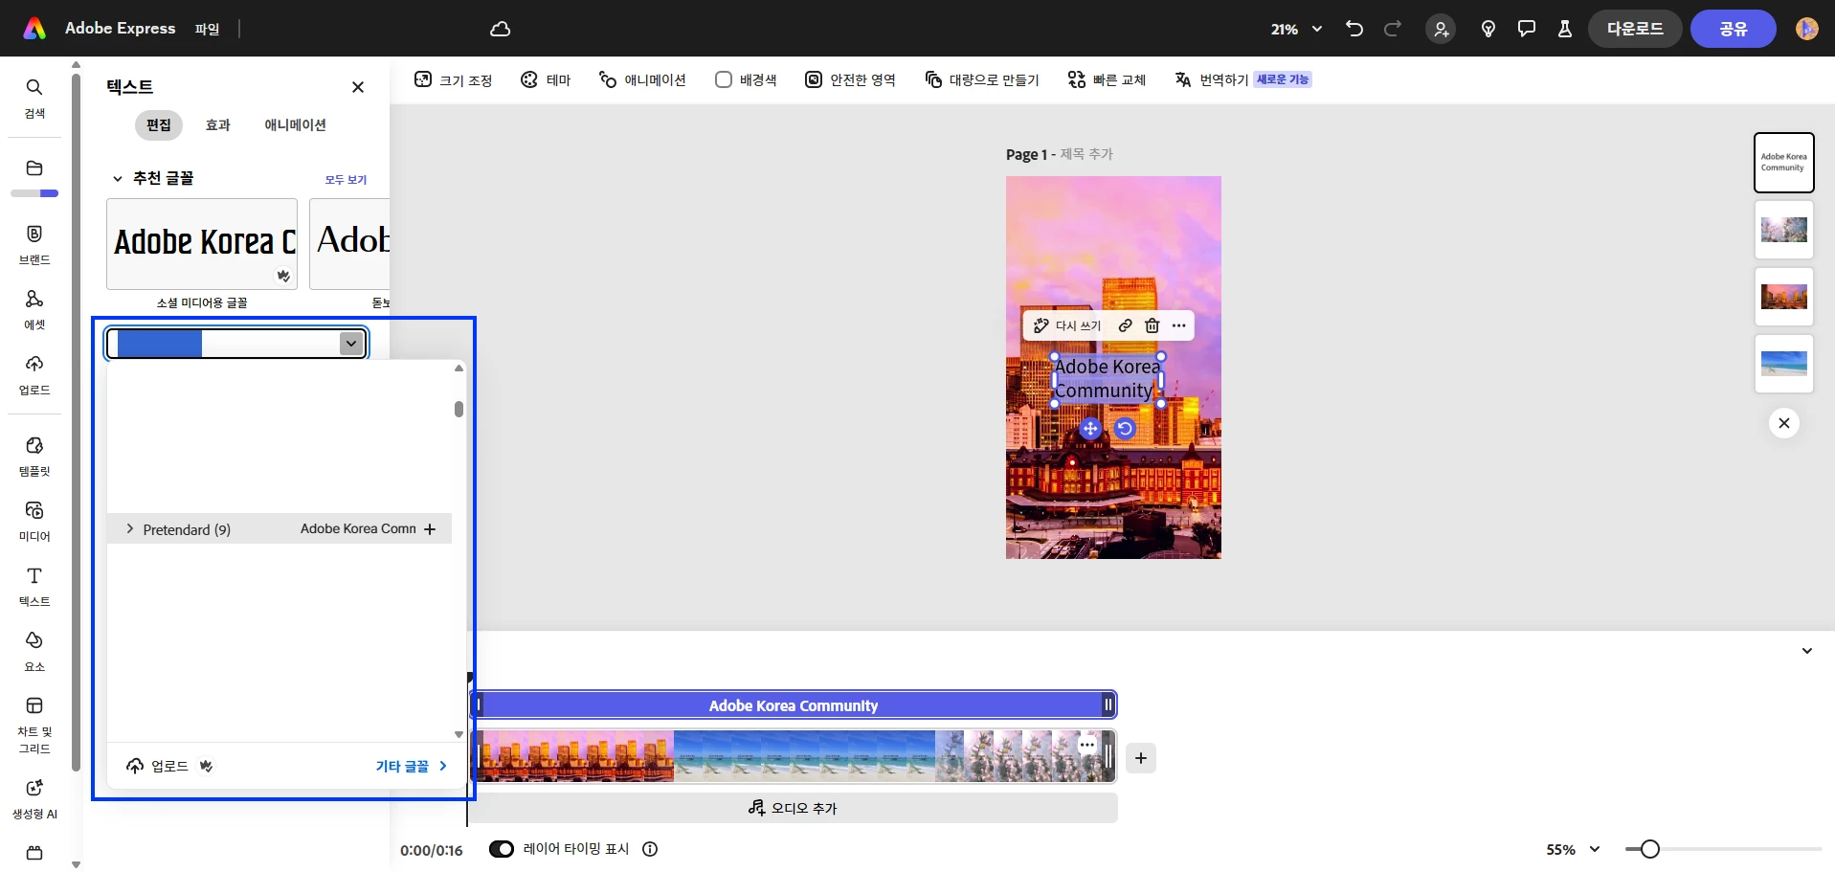This screenshot has height=872, width=1835.
Task: Open the File (파일) menu
Action: (x=208, y=29)
